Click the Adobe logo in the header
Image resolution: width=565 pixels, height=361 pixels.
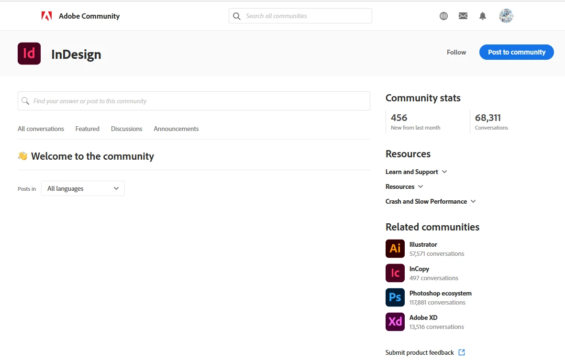46,16
